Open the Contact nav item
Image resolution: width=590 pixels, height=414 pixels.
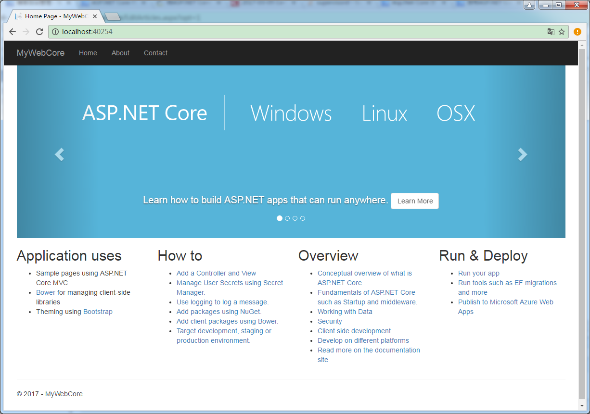[x=155, y=53]
